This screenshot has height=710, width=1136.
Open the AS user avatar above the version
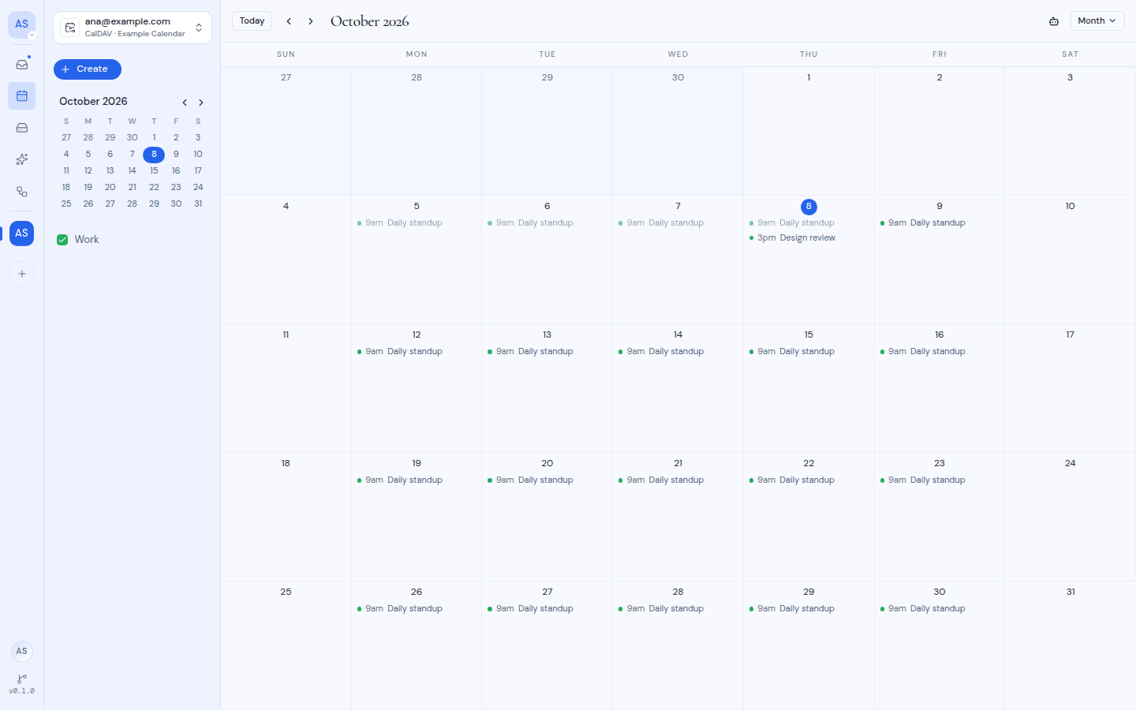[x=22, y=651]
